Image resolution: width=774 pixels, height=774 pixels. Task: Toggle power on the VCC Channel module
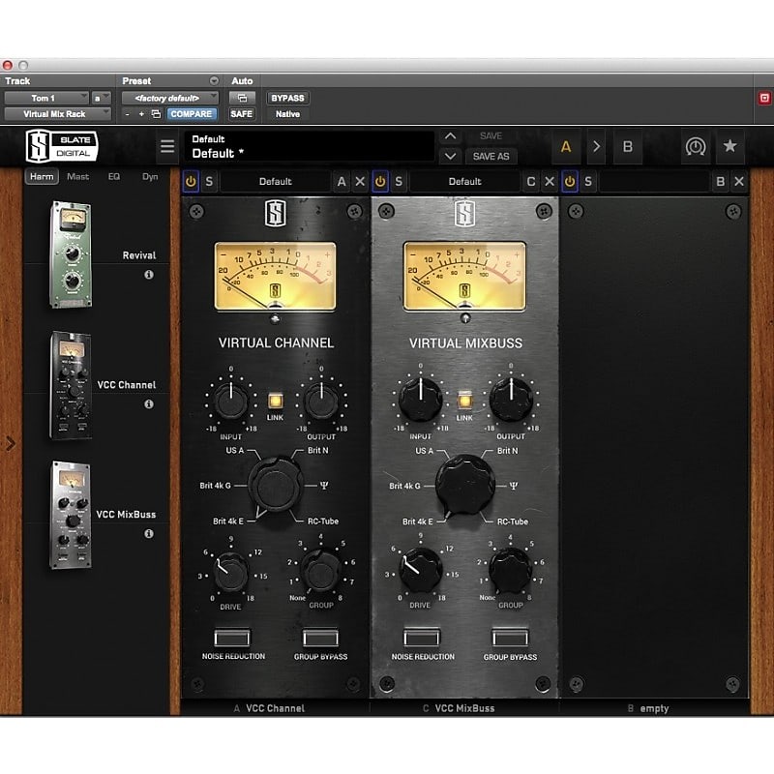pos(192,181)
